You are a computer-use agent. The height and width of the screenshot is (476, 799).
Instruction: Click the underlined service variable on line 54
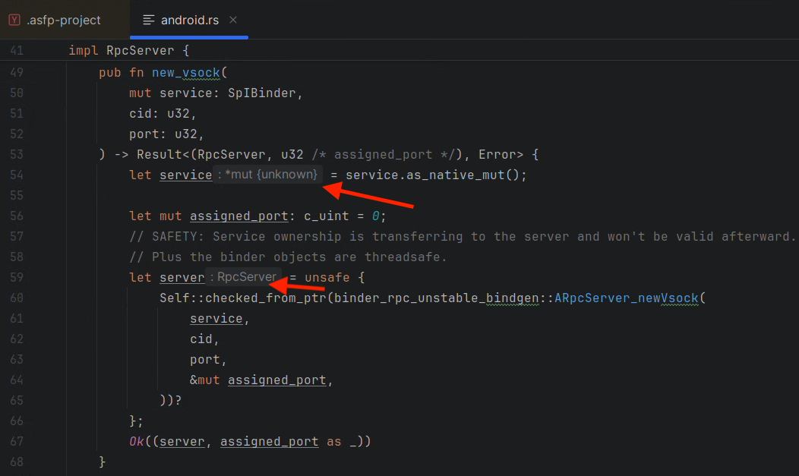[x=185, y=175]
